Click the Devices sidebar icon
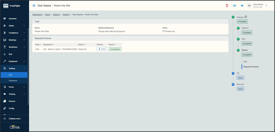275x132 pixels. 5,101
